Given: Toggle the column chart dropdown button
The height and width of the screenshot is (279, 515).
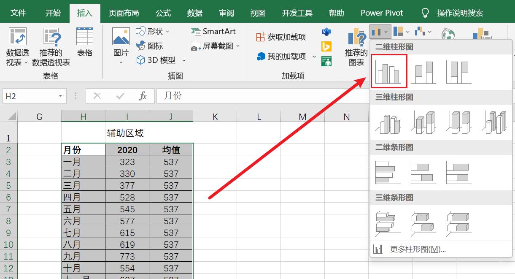Looking at the screenshot, I should pyautogui.click(x=380, y=32).
